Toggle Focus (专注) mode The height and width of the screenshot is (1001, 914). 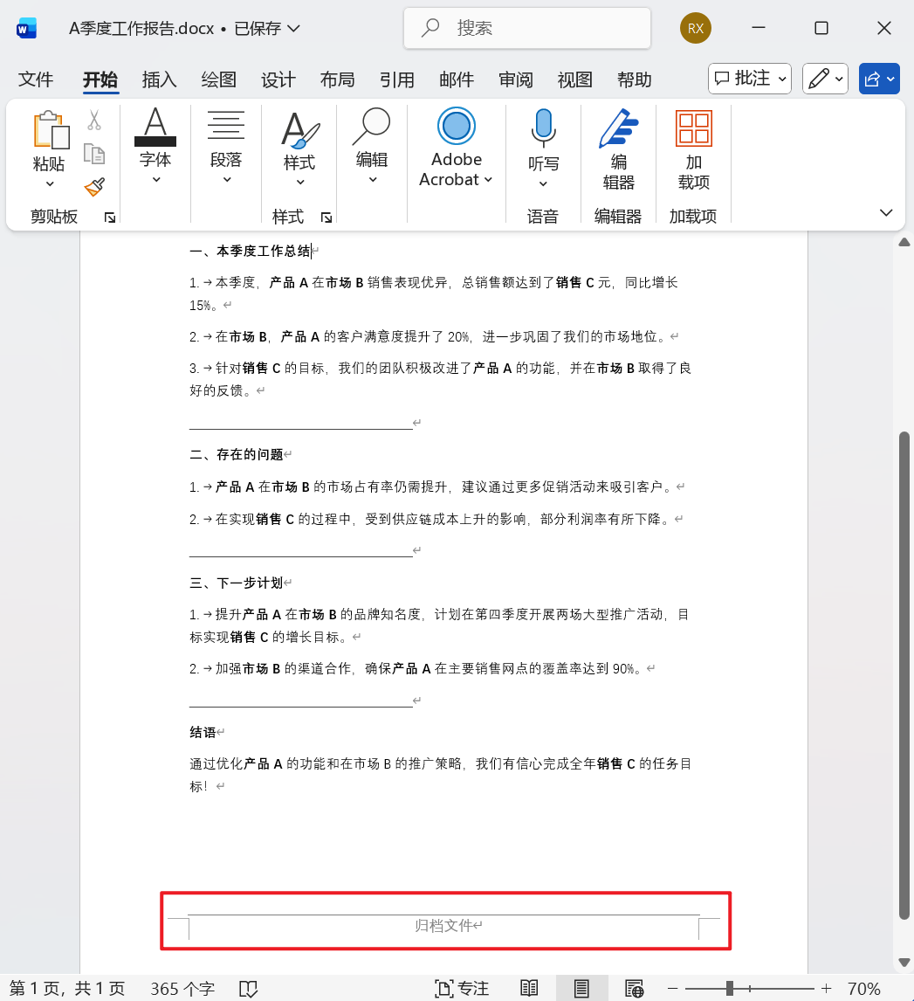[x=461, y=988]
